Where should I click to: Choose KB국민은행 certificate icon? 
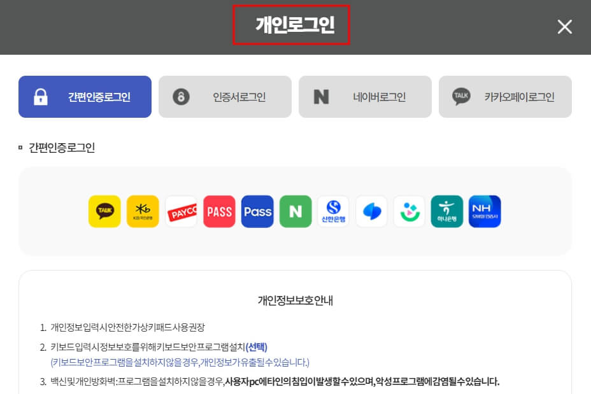coord(143,211)
